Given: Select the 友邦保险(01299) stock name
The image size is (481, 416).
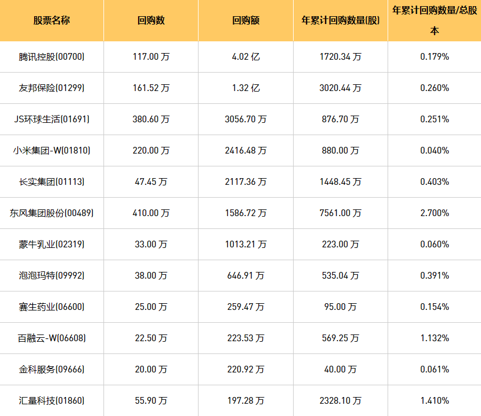Looking at the screenshot, I should coord(51,88).
